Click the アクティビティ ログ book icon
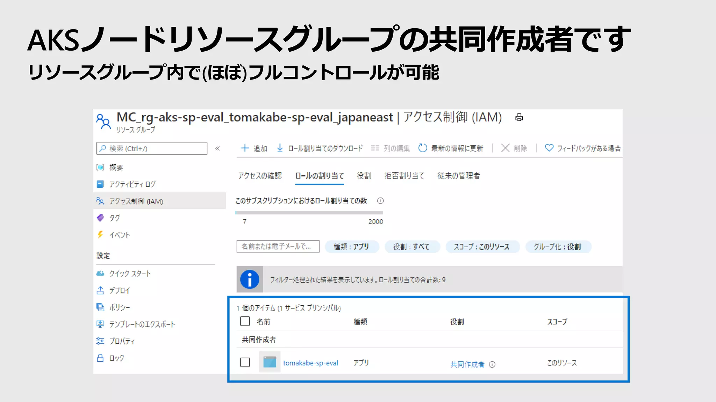Viewport: 716px width, 402px height. point(100,184)
